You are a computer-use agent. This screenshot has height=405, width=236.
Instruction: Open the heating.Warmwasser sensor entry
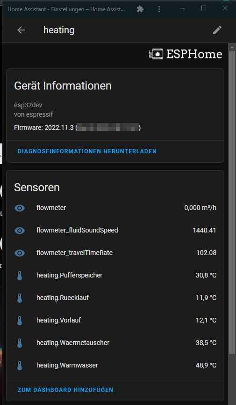click(115, 366)
